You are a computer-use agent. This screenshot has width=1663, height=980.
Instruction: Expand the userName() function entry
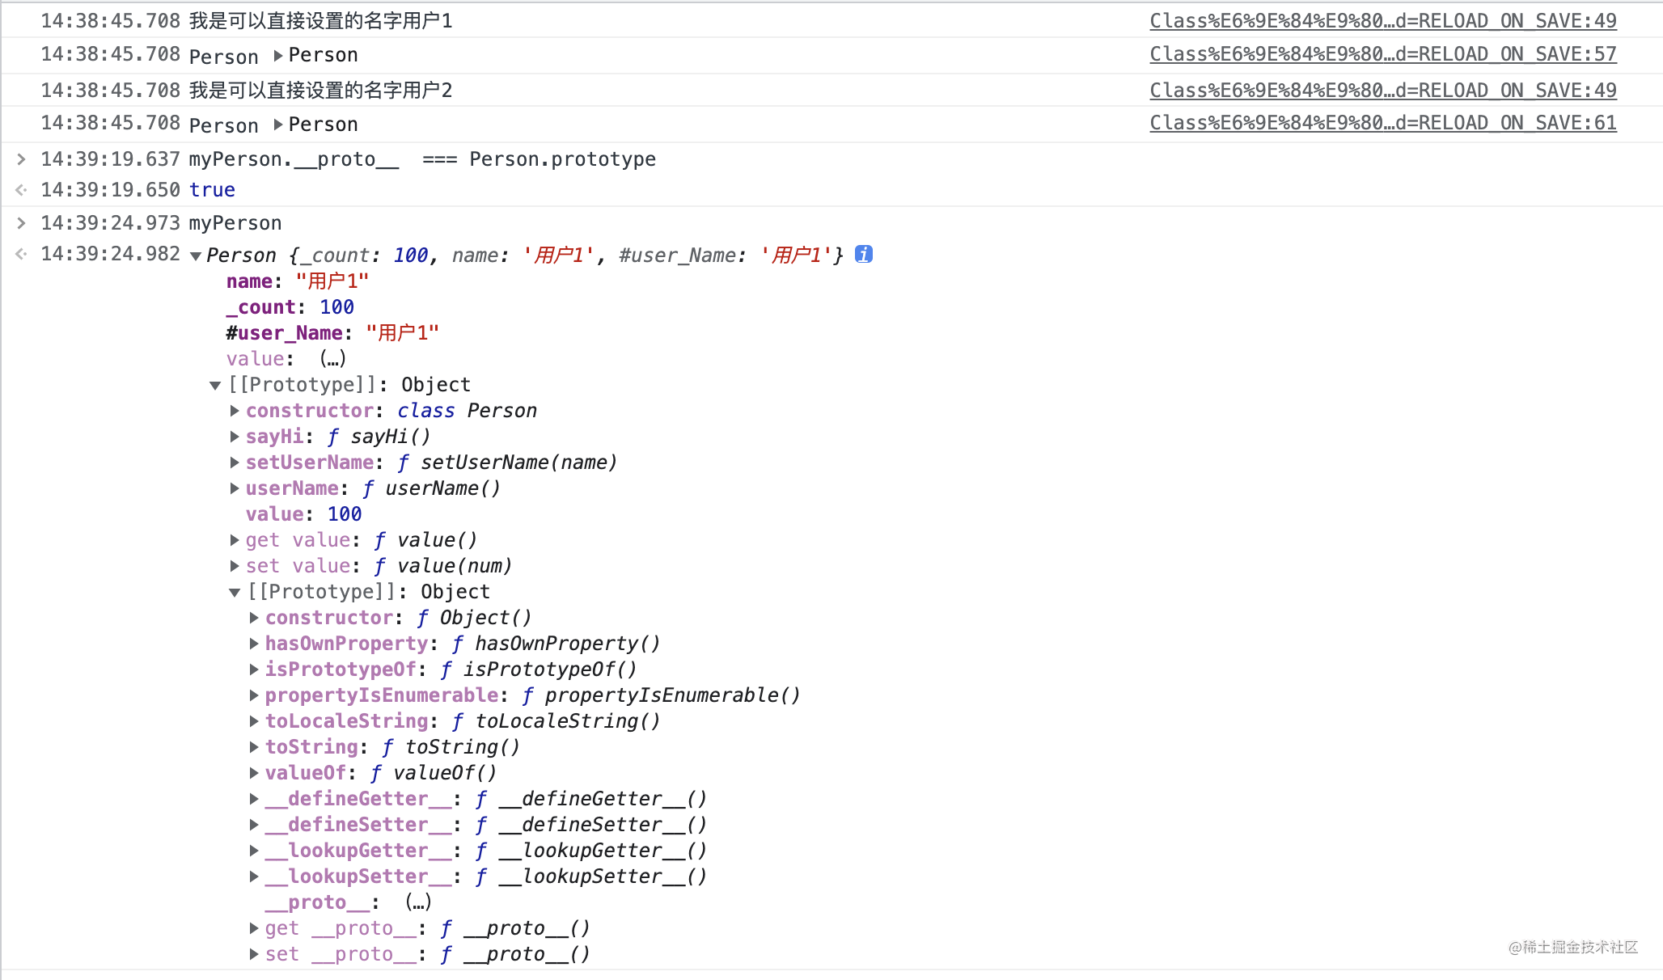point(235,488)
